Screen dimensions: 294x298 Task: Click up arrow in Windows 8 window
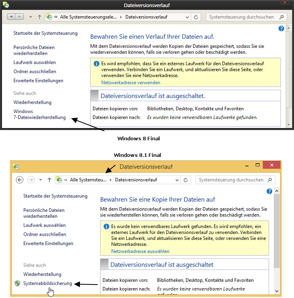tap(40, 17)
